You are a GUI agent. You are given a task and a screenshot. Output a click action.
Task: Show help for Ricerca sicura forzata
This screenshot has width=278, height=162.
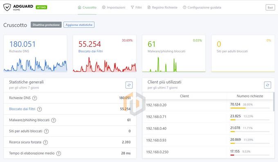pos(45,142)
